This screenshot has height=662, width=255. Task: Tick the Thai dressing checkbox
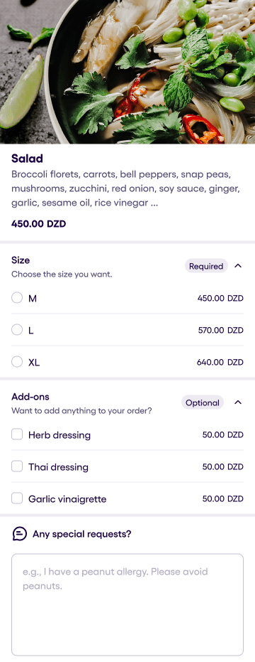[17, 466]
